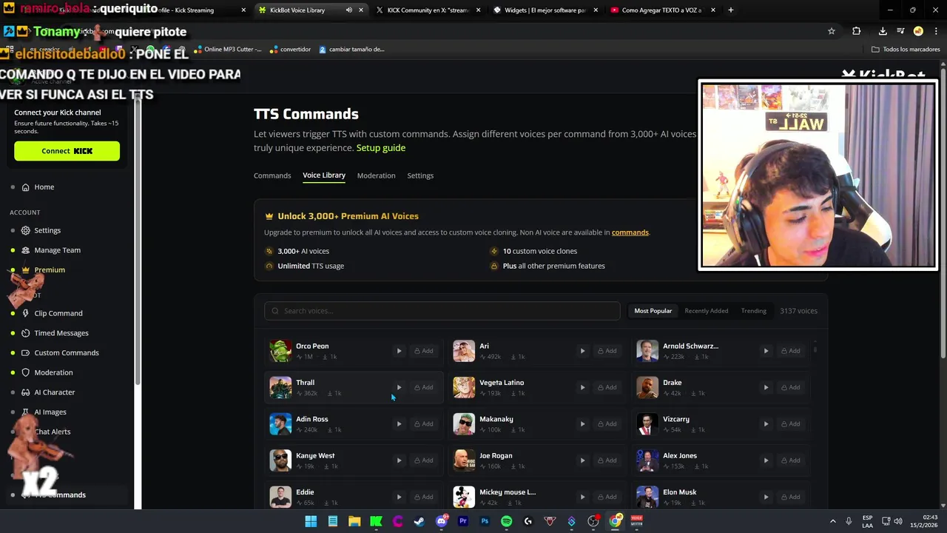The width and height of the screenshot is (947, 533).
Task: Play the Thrall voice preview
Action: coord(399,387)
